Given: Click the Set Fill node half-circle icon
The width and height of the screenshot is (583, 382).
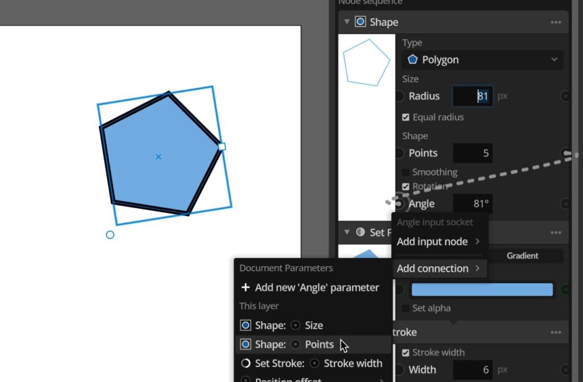Looking at the screenshot, I should point(360,232).
